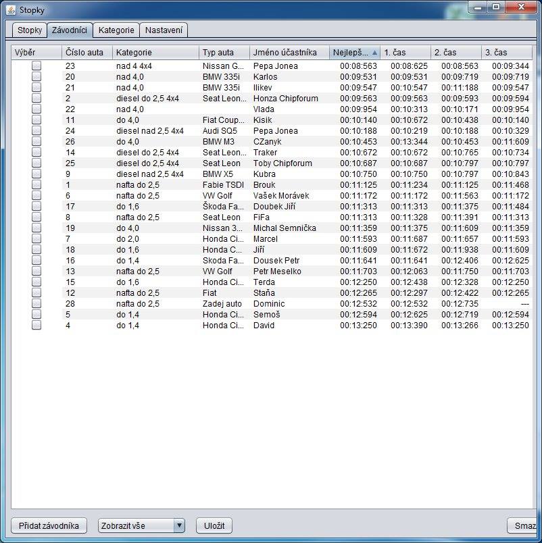Tick the checkbox for car number 23
The image size is (542, 543).
pyautogui.click(x=36, y=66)
